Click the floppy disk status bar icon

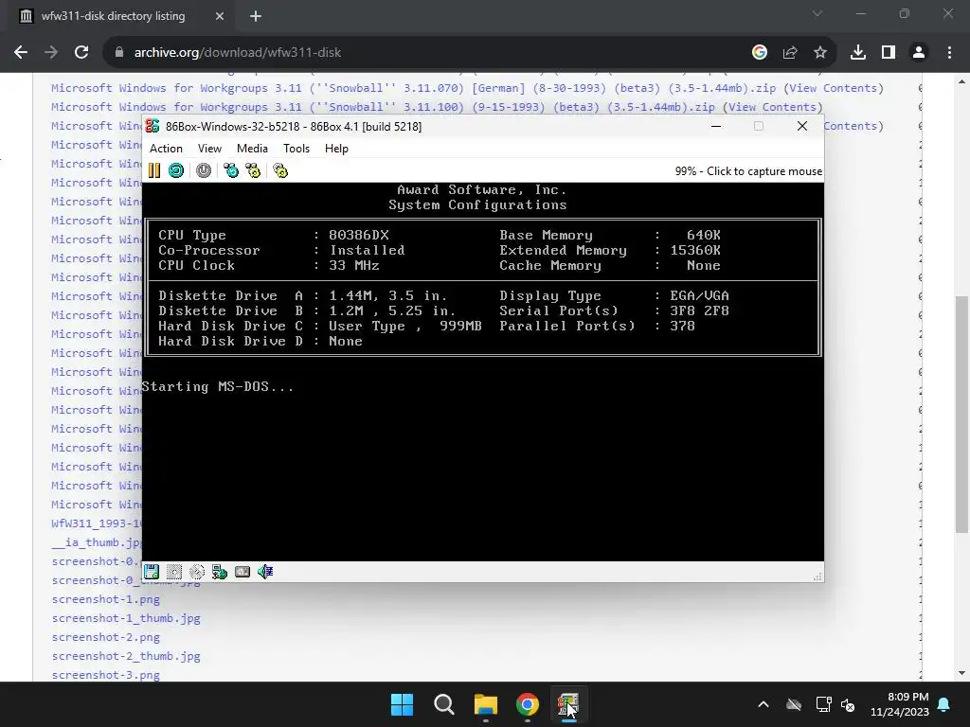coord(152,572)
